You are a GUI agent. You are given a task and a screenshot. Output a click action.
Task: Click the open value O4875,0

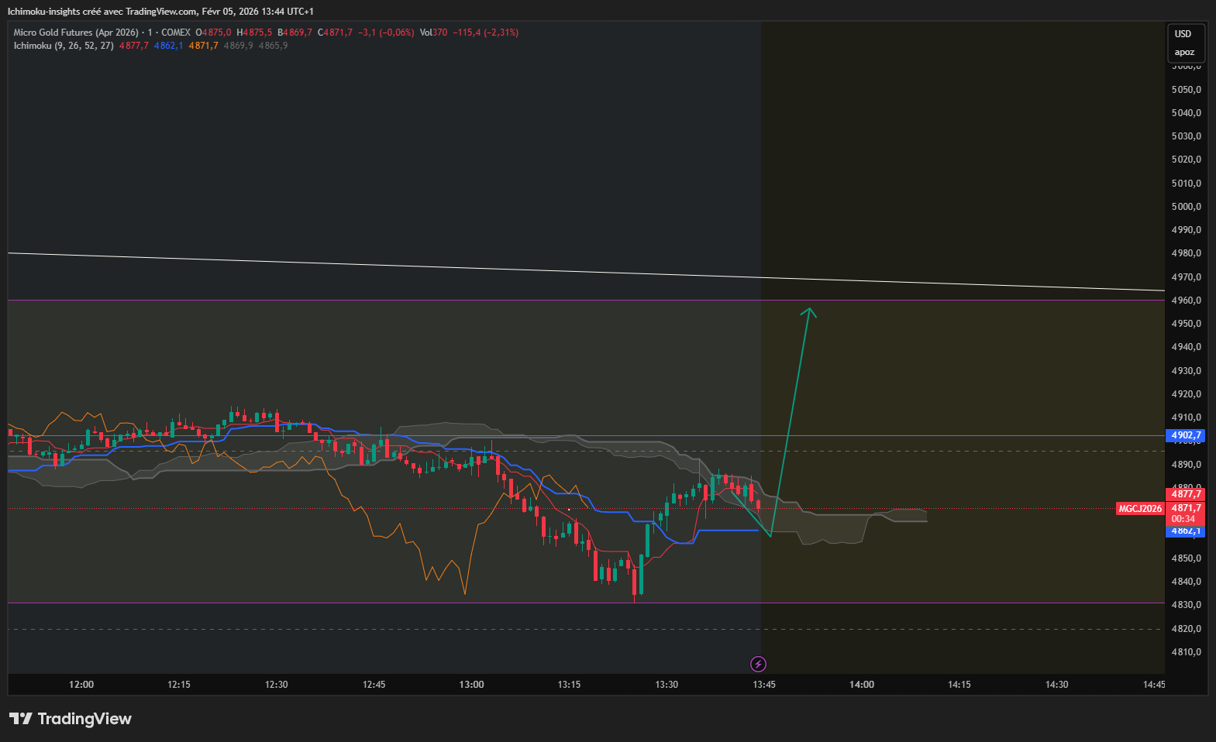(213, 33)
